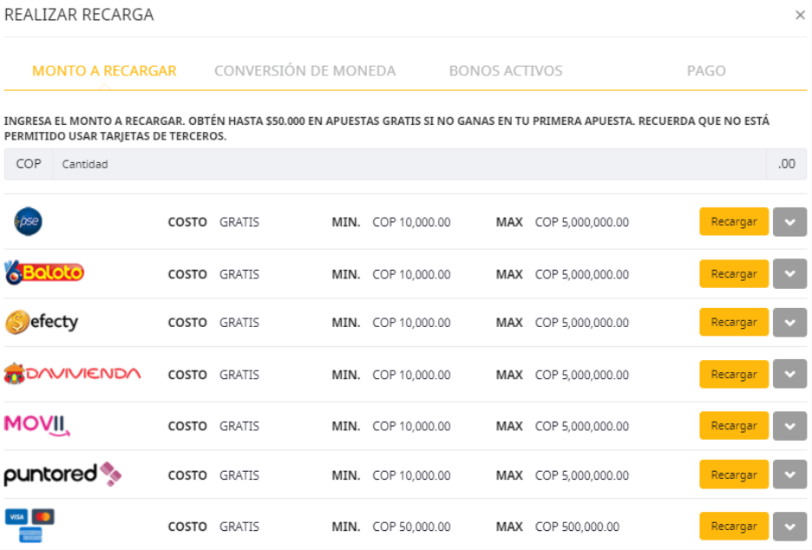Click Recargar for PSE
Image resolution: width=812 pixels, height=550 pixels.
[734, 222]
